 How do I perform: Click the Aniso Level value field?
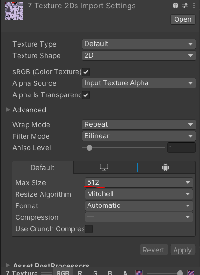tap(182, 148)
